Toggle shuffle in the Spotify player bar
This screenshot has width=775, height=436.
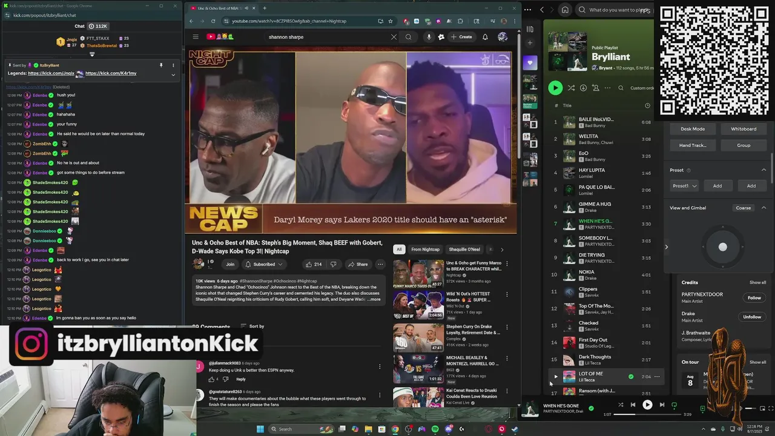(621, 405)
